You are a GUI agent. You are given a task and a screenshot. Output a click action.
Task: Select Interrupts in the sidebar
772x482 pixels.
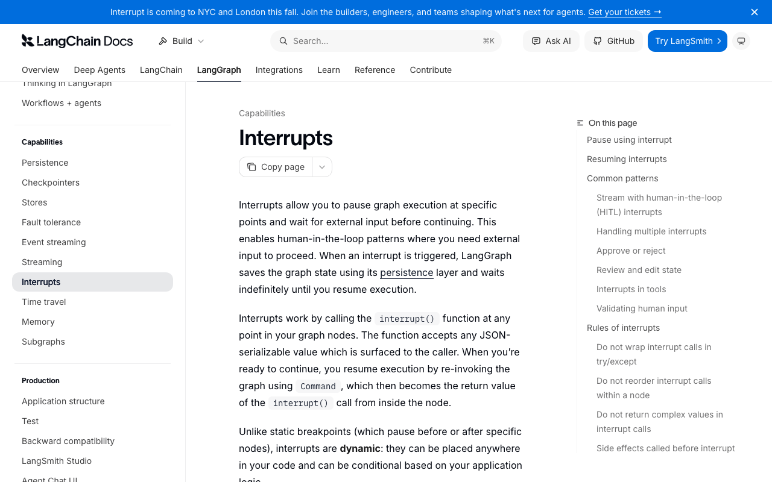[92, 282]
